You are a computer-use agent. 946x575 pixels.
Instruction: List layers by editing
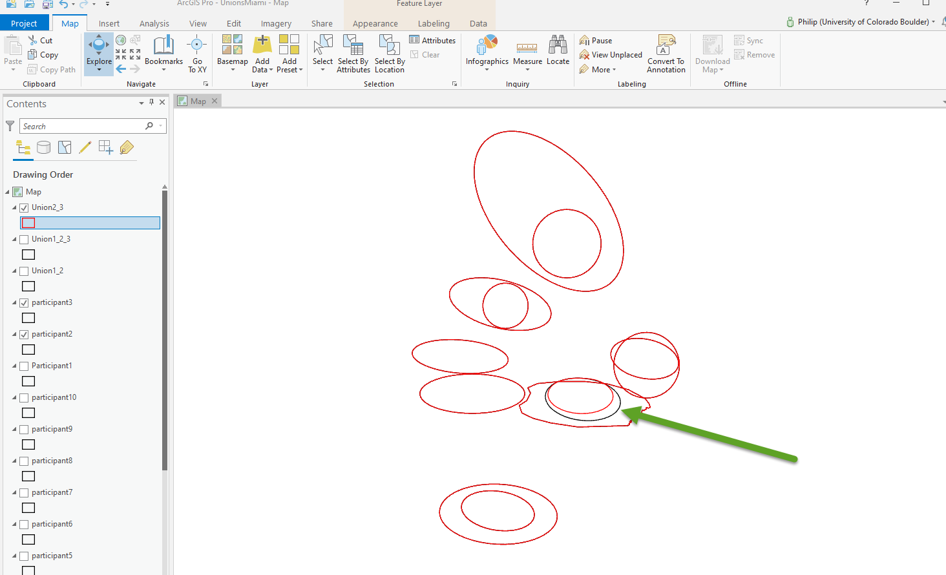(x=85, y=148)
